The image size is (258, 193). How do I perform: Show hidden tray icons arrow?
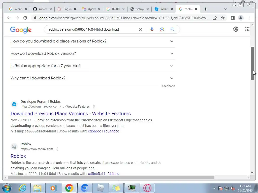(214, 188)
